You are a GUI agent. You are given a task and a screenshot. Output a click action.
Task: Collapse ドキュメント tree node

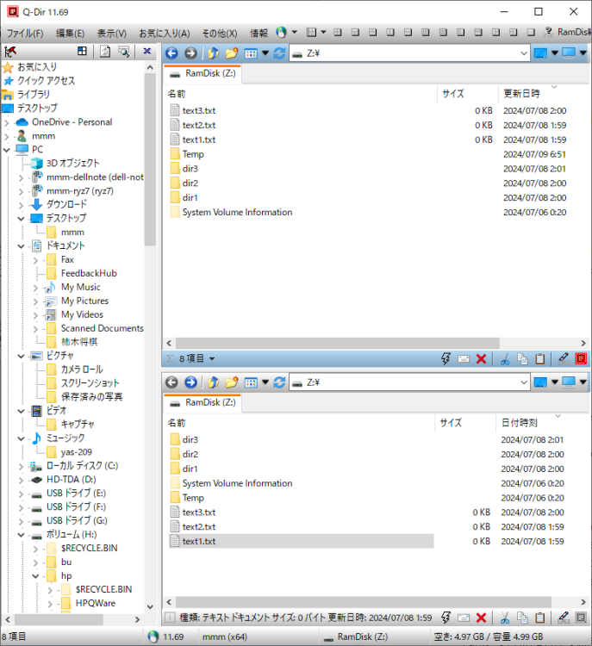(21, 246)
